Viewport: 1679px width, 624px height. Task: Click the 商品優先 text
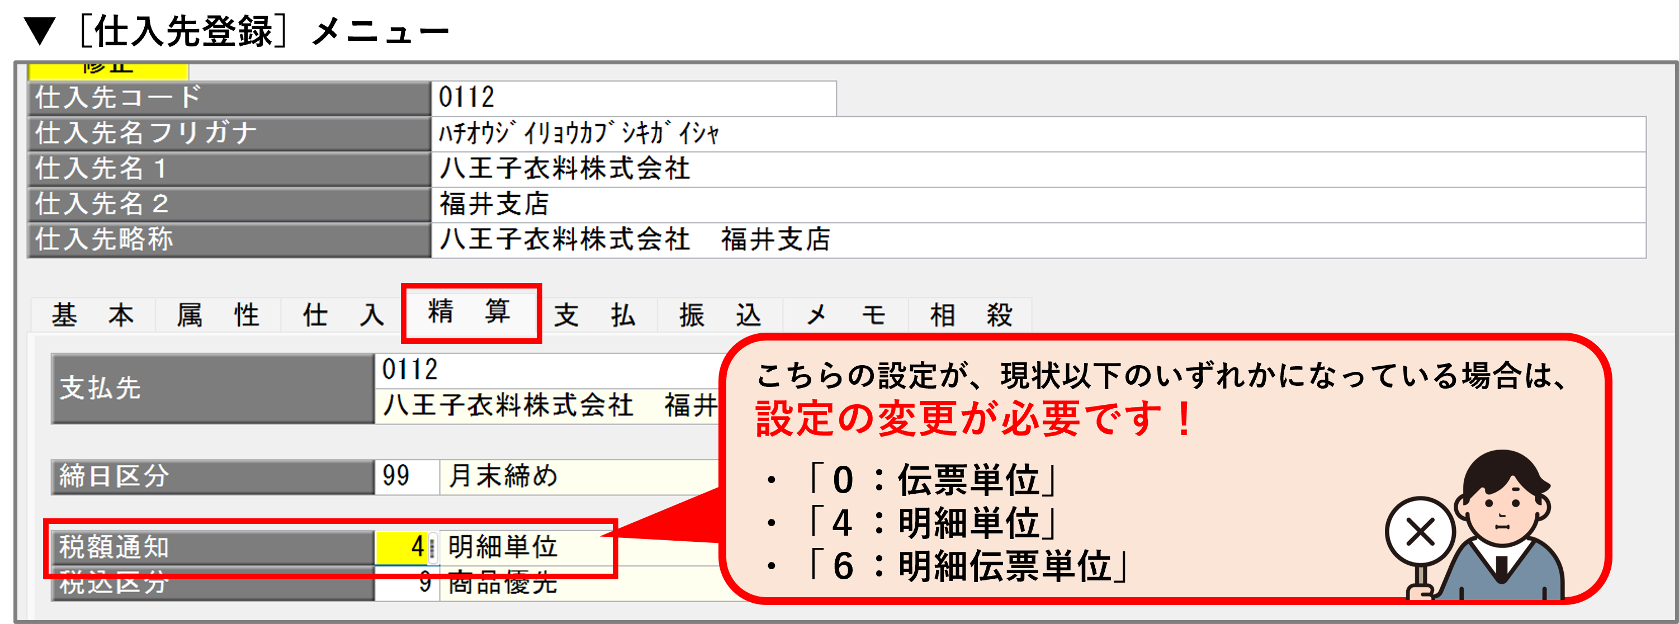[503, 584]
